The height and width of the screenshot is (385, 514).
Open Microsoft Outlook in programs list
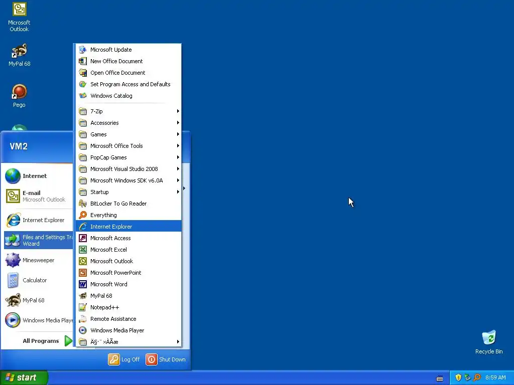tap(128, 261)
